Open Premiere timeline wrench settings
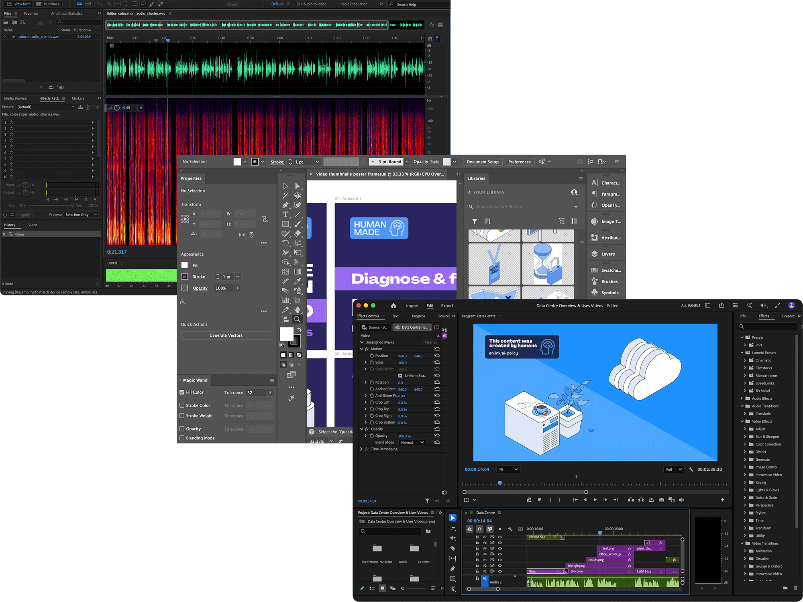 coord(510,529)
